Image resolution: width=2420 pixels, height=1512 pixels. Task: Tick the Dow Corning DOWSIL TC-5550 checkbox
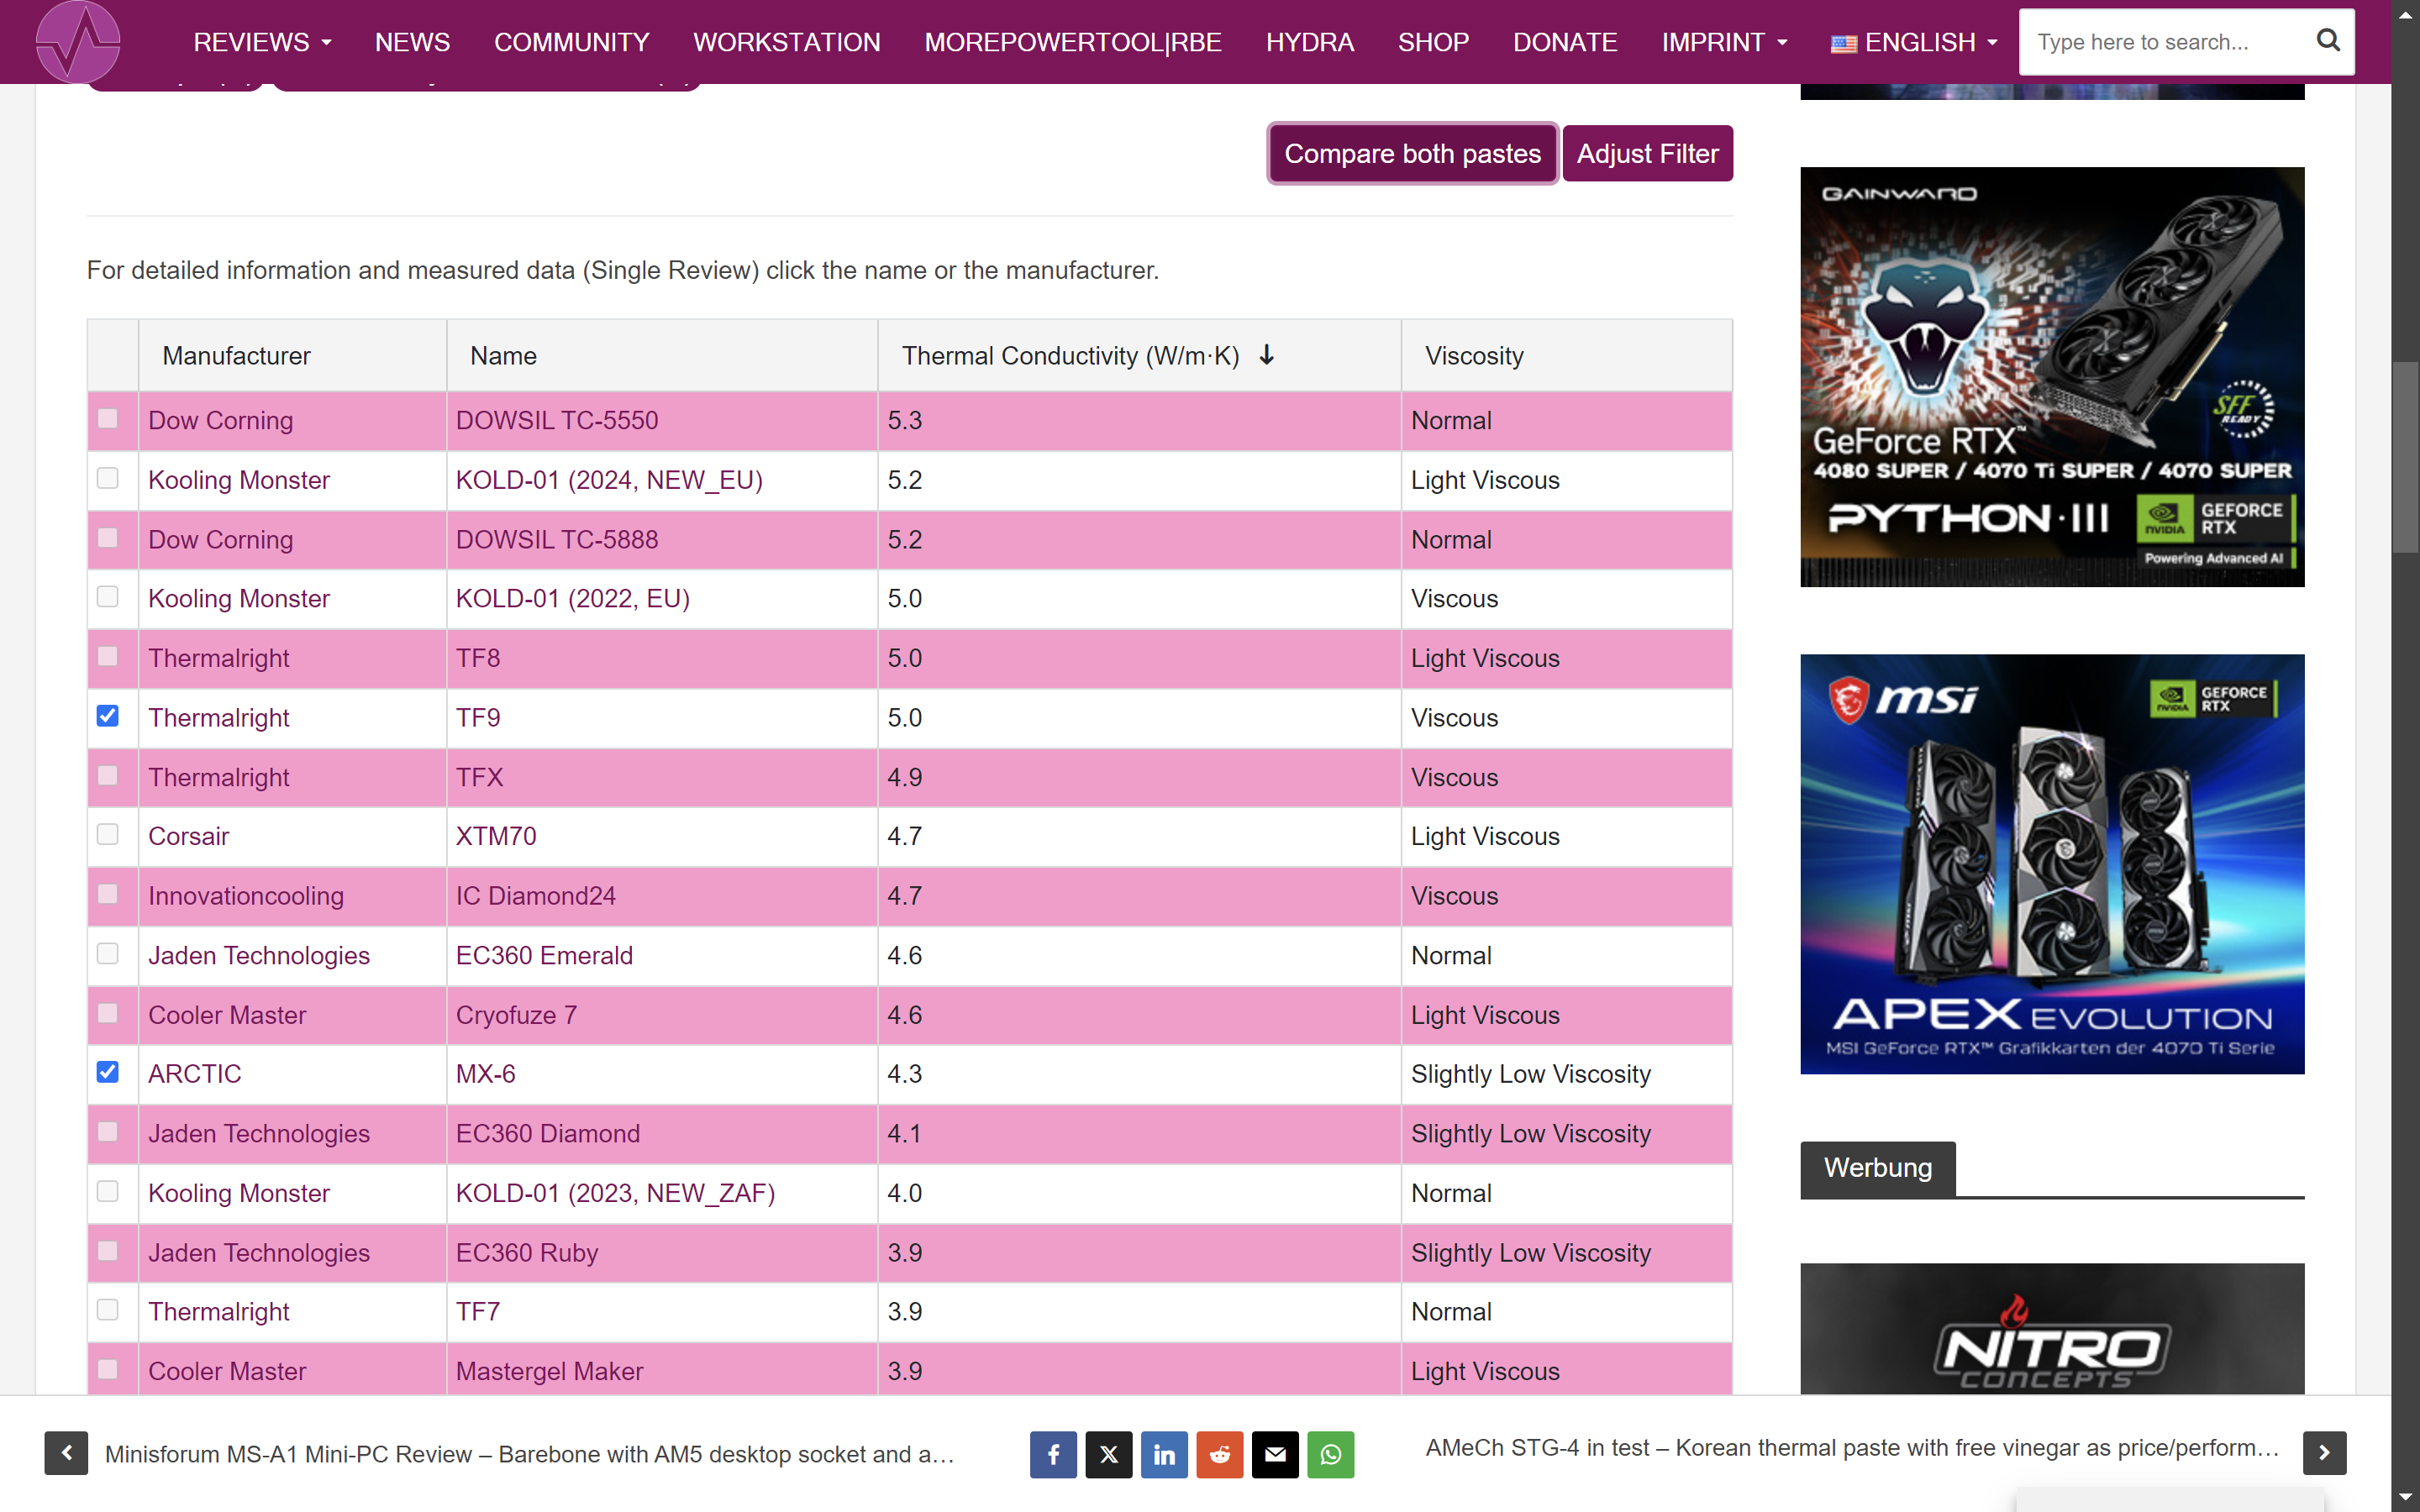pyautogui.click(x=108, y=419)
